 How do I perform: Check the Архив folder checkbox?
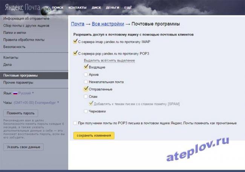click(x=86, y=74)
